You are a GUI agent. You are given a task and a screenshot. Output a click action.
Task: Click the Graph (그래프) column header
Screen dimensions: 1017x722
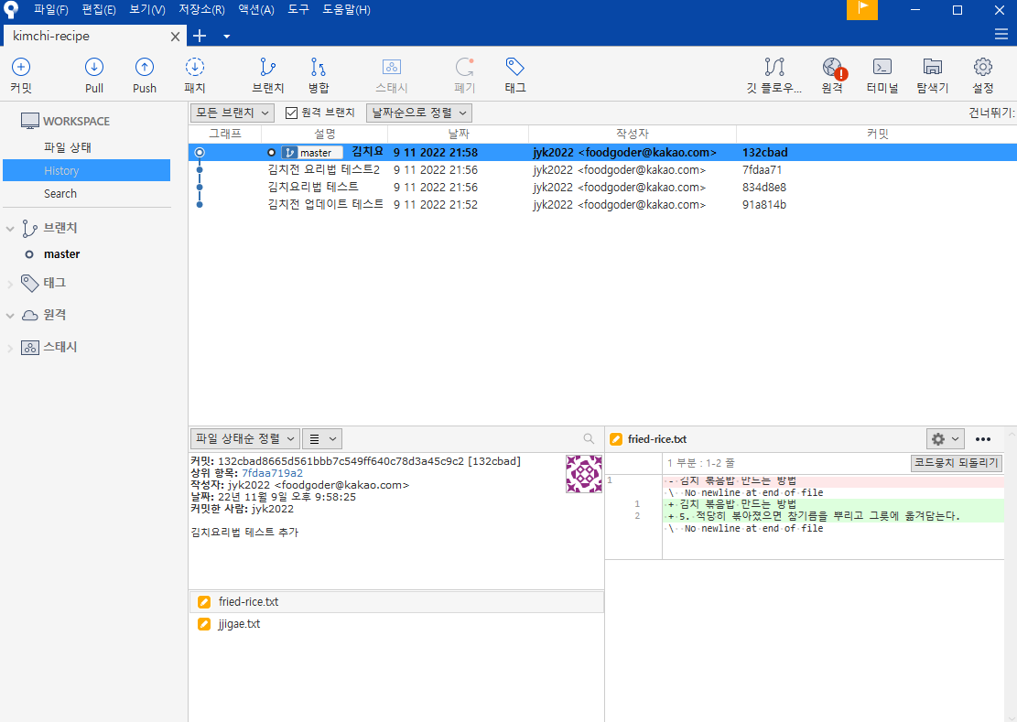[225, 134]
